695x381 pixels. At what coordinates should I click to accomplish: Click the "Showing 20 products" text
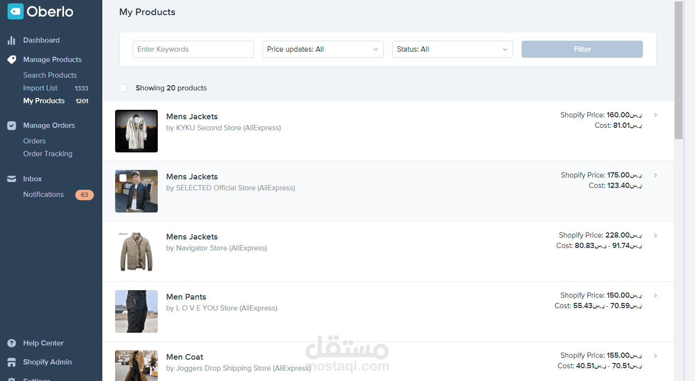click(x=171, y=88)
